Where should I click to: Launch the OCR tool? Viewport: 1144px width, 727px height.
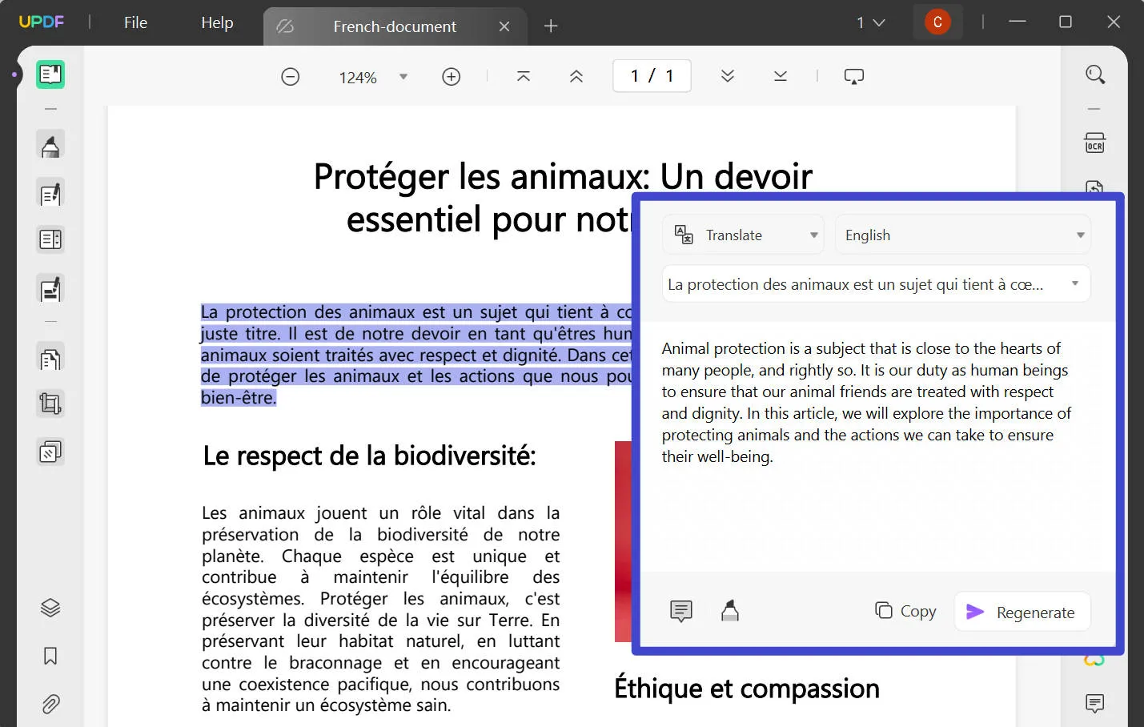click(1094, 143)
